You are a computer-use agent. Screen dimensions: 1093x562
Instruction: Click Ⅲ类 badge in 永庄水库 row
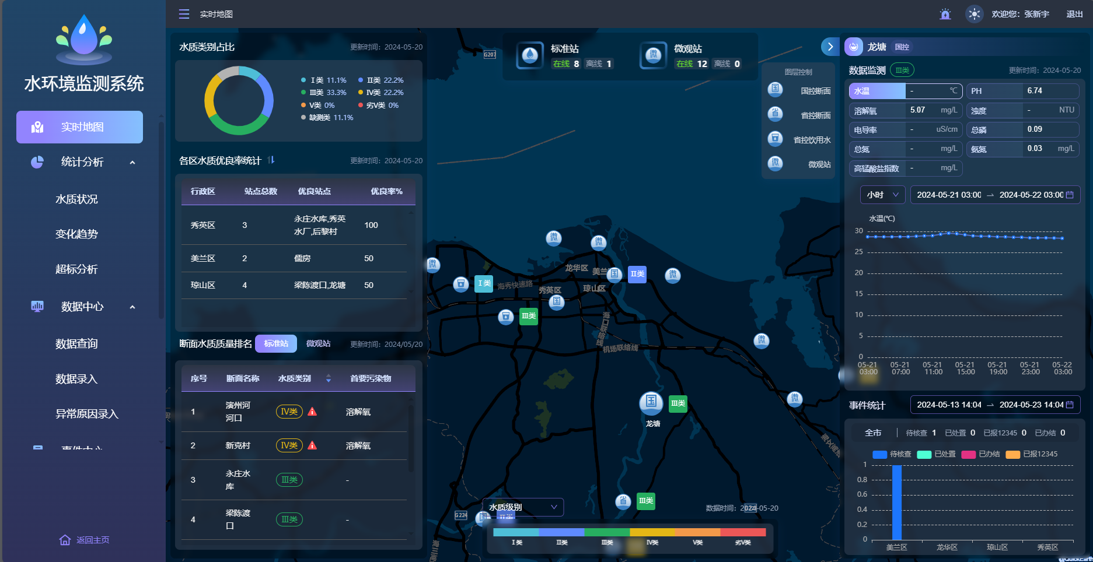pyautogui.click(x=289, y=480)
